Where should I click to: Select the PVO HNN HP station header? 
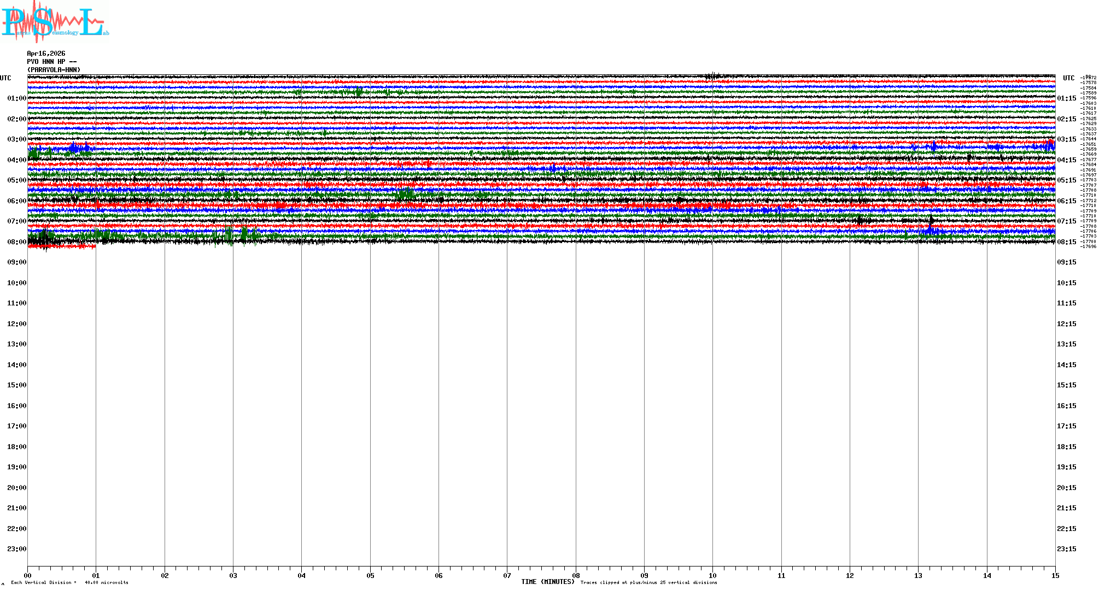point(51,62)
